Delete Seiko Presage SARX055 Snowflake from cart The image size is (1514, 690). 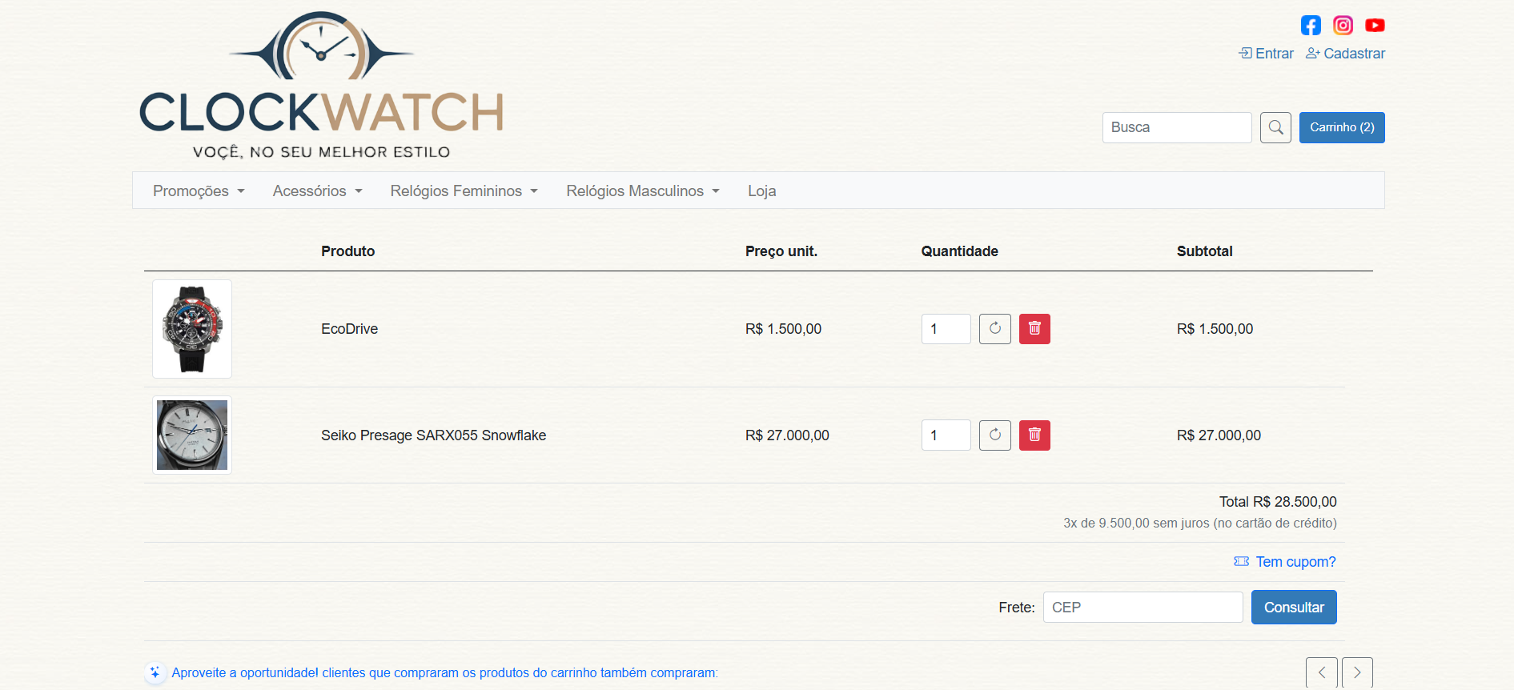pos(1034,435)
